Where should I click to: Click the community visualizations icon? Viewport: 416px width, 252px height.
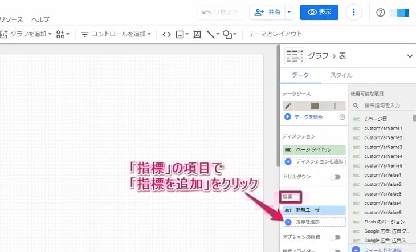pyautogui.click(x=63, y=34)
